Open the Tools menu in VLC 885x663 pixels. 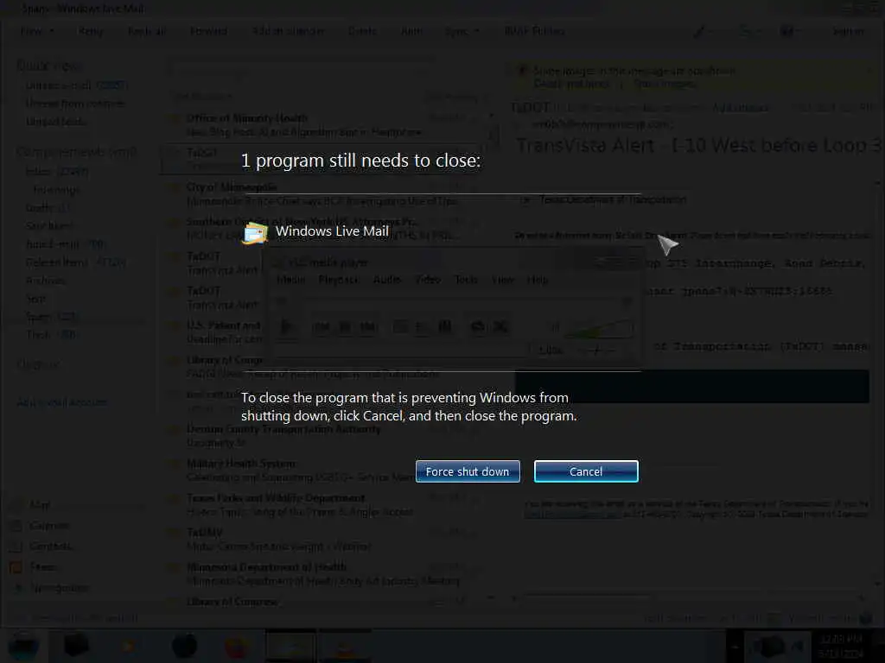(466, 280)
